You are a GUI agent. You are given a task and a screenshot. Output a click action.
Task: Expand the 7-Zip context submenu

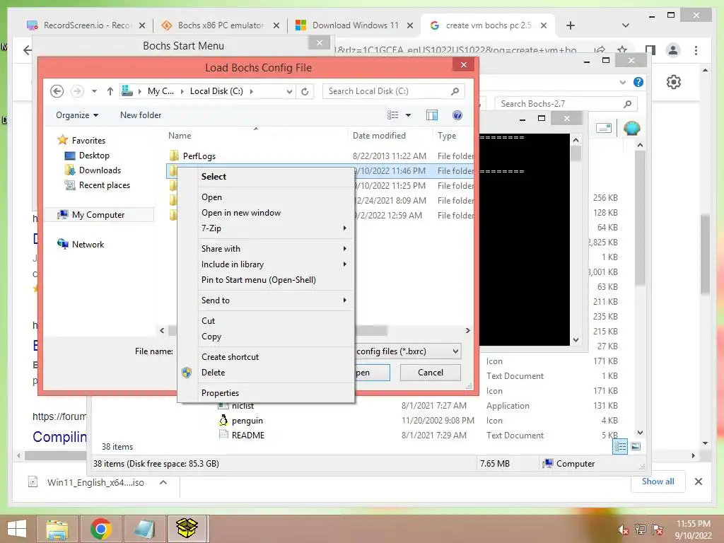tap(266, 228)
